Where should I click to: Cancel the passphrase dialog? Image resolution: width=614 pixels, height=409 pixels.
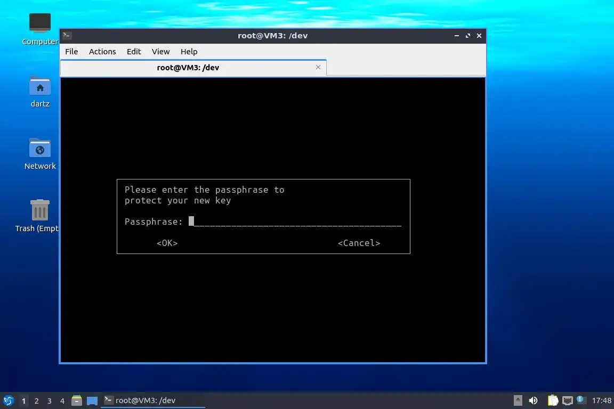pyautogui.click(x=359, y=243)
